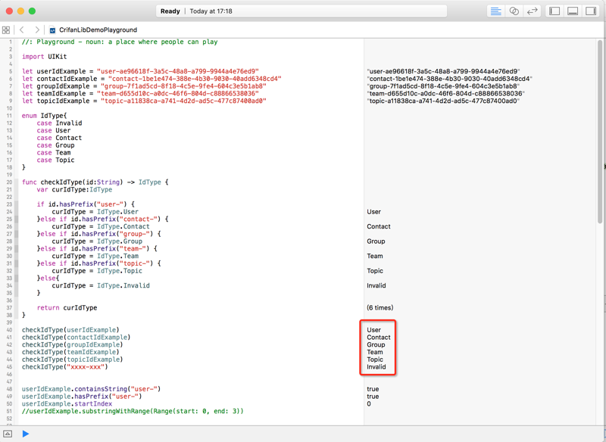Open the related items grid menu
This screenshot has height=442, width=606.
click(x=7, y=30)
